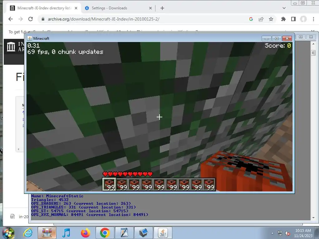Maximize the Minecraft window
The height and width of the screenshot is (239, 319).
pyautogui.click(x=277, y=38)
